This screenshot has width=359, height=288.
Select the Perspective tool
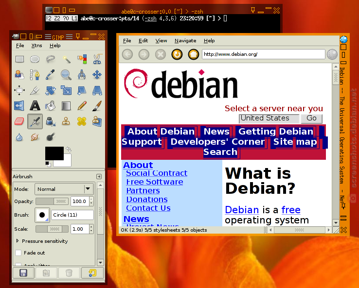(x=97, y=90)
